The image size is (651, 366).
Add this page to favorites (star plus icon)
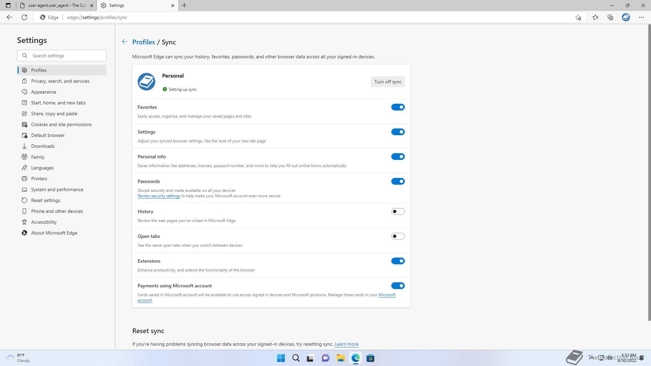point(578,17)
